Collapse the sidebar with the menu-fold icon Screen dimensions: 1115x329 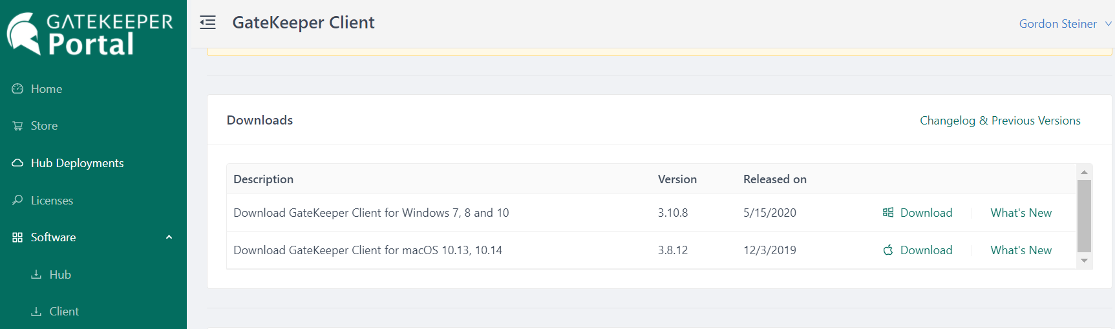pyautogui.click(x=207, y=23)
